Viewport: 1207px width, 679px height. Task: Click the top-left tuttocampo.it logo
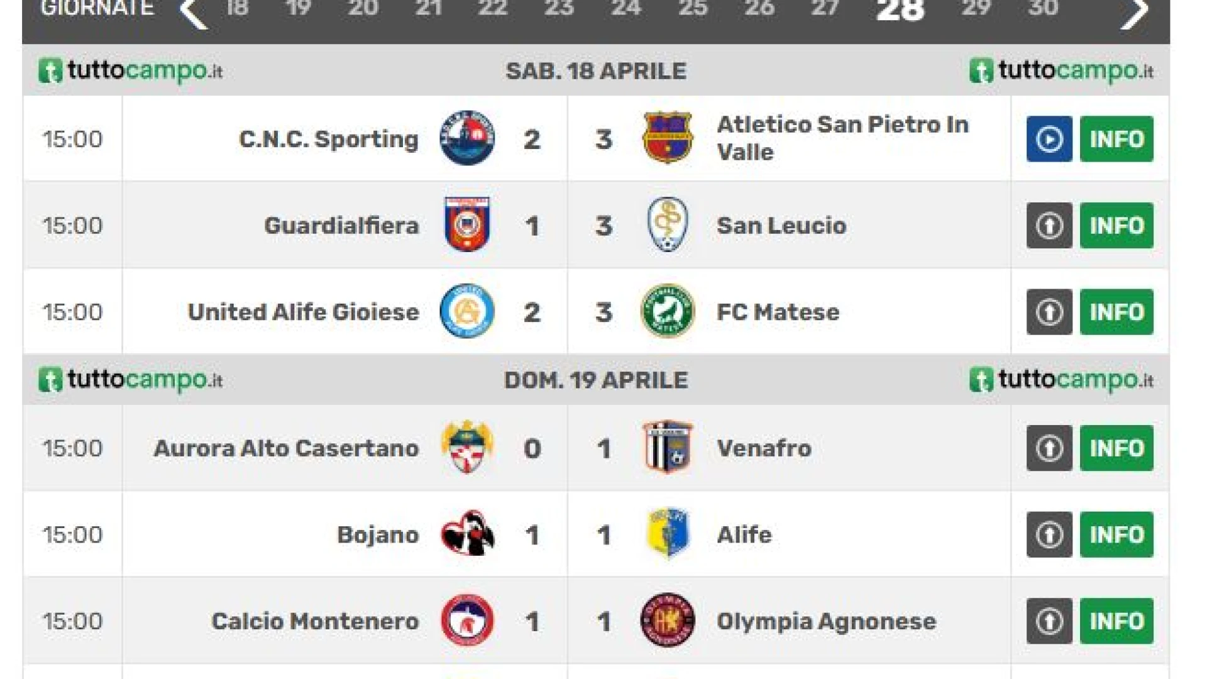[x=131, y=70]
